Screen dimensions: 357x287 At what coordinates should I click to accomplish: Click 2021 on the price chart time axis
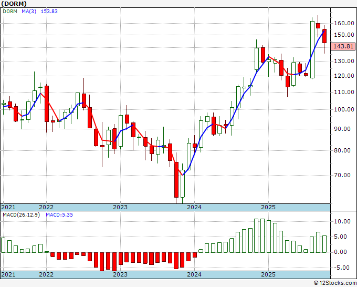(8, 207)
